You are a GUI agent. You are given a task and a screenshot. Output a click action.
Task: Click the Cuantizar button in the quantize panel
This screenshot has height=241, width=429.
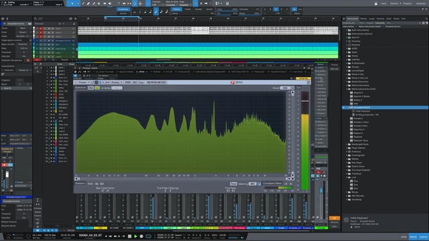coord(123,9)
